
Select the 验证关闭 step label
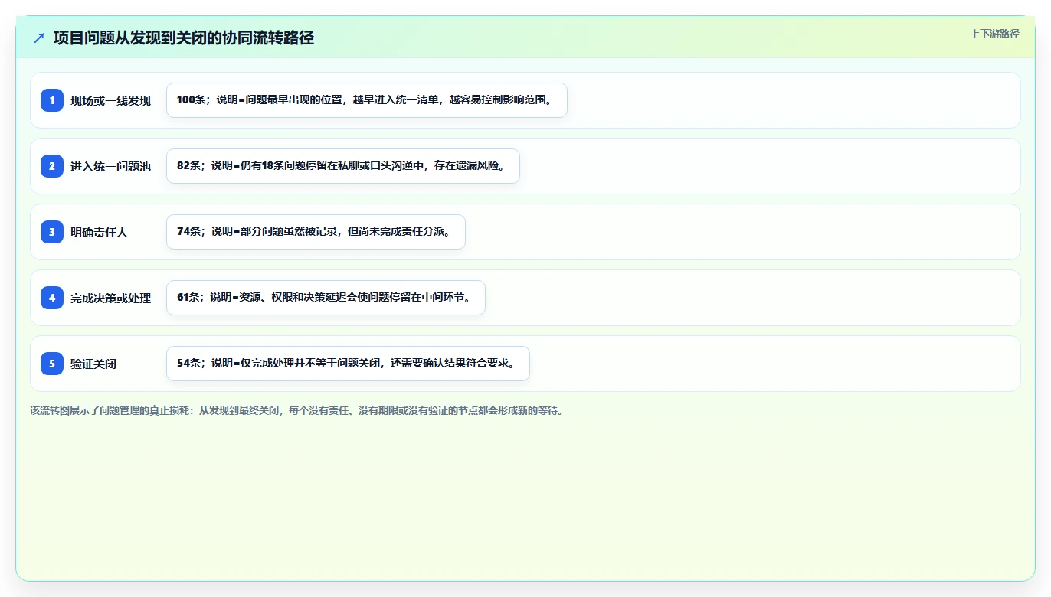tap(93, 364)
